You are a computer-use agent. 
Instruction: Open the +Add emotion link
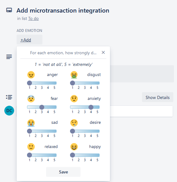pyautogui.click(x=26, y=40)
